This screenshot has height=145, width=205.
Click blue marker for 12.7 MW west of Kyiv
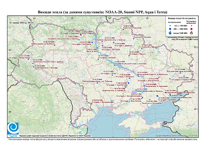pyautogui.click(x=92, y=42)
